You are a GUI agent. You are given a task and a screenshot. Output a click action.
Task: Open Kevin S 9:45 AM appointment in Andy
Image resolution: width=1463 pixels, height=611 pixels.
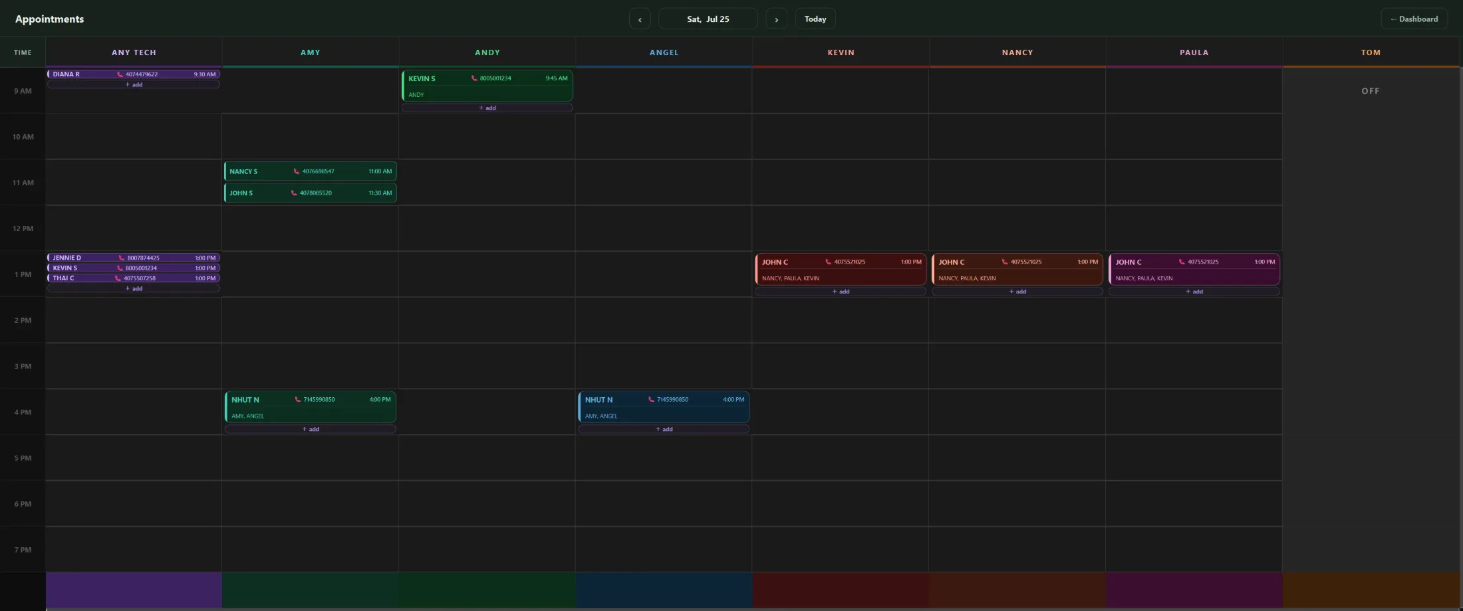(487, 86)
